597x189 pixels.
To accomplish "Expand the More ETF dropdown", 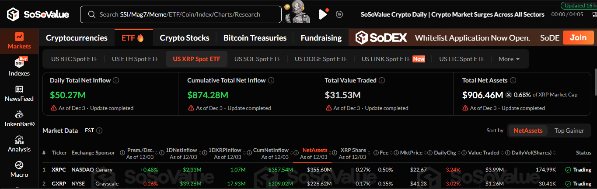I will (509, 59).
